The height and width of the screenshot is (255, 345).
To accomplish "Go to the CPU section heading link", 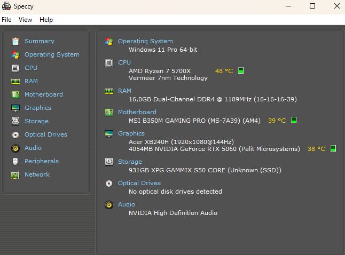I will pos(124,62).
